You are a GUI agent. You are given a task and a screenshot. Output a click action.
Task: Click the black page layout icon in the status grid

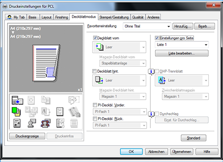[x=60, y=112]
